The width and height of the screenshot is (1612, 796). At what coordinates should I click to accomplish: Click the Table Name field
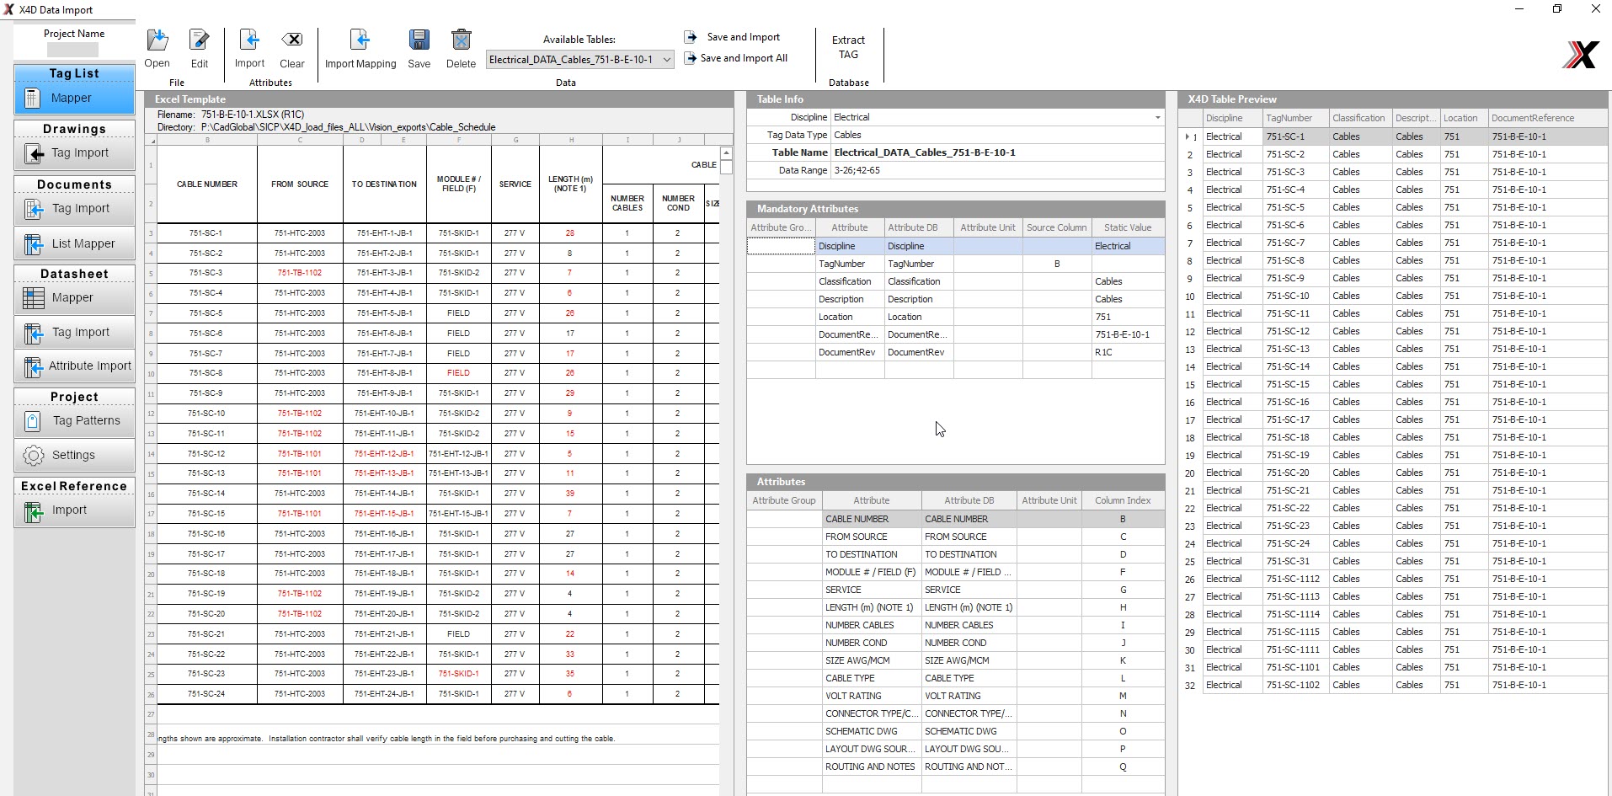click(x=998, y=152)
